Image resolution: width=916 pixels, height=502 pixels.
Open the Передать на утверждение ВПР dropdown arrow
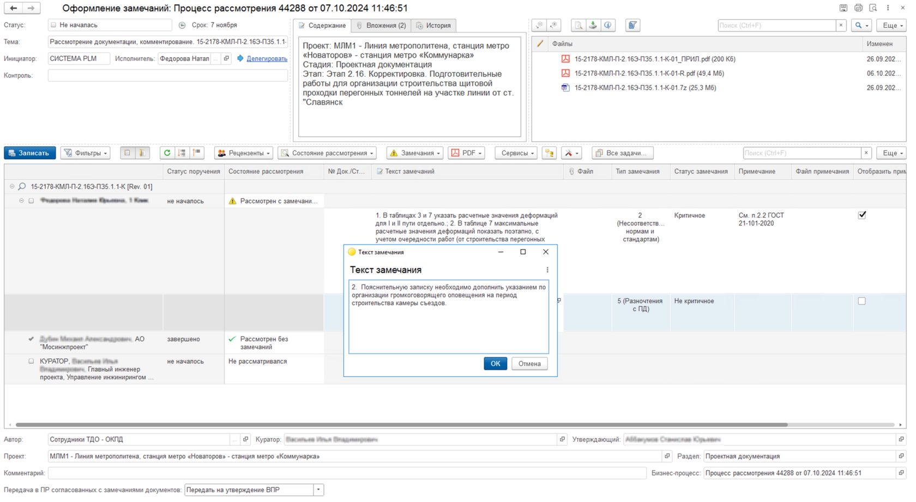pyautogui.click(x=318, y=490)
